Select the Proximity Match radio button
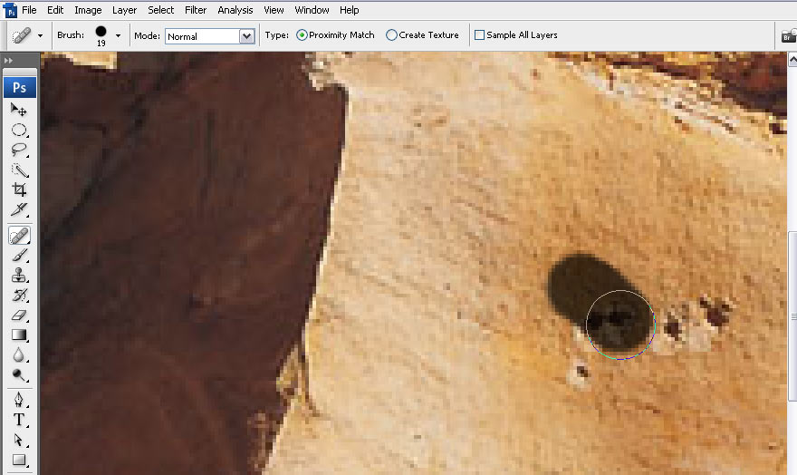This screenshot has width=797, height=475. click(x=302, y=35)
